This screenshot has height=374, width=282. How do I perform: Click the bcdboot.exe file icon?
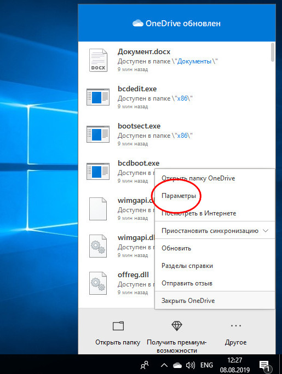[98, 171]
